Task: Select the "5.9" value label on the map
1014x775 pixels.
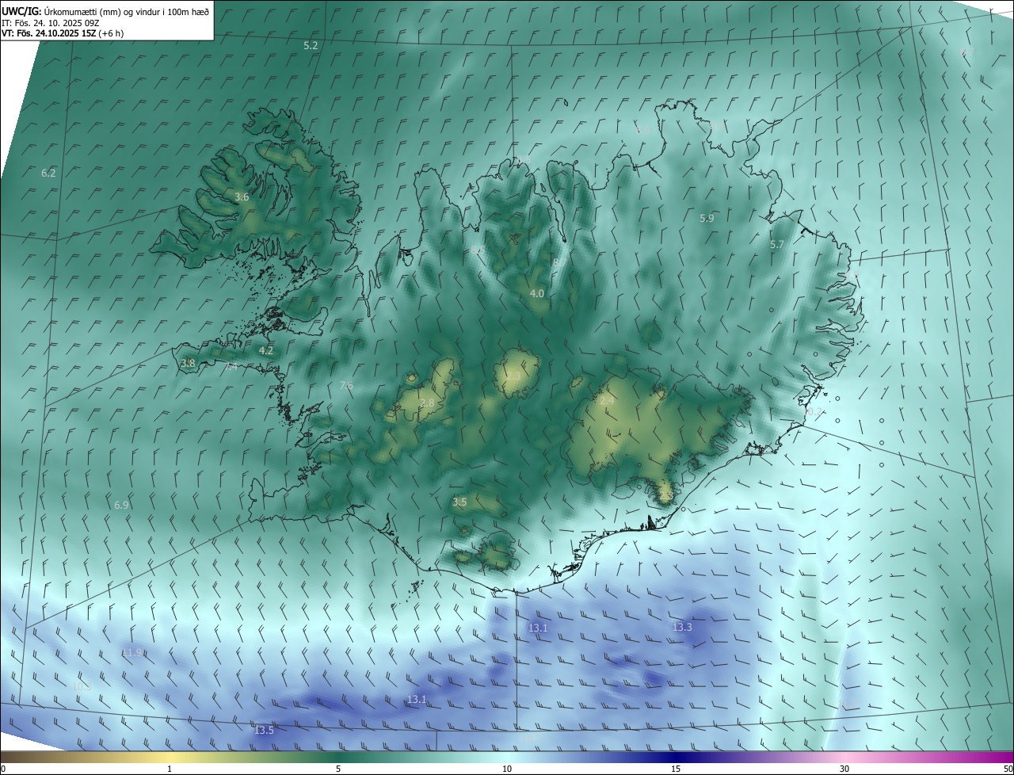Action: (707, 218)
